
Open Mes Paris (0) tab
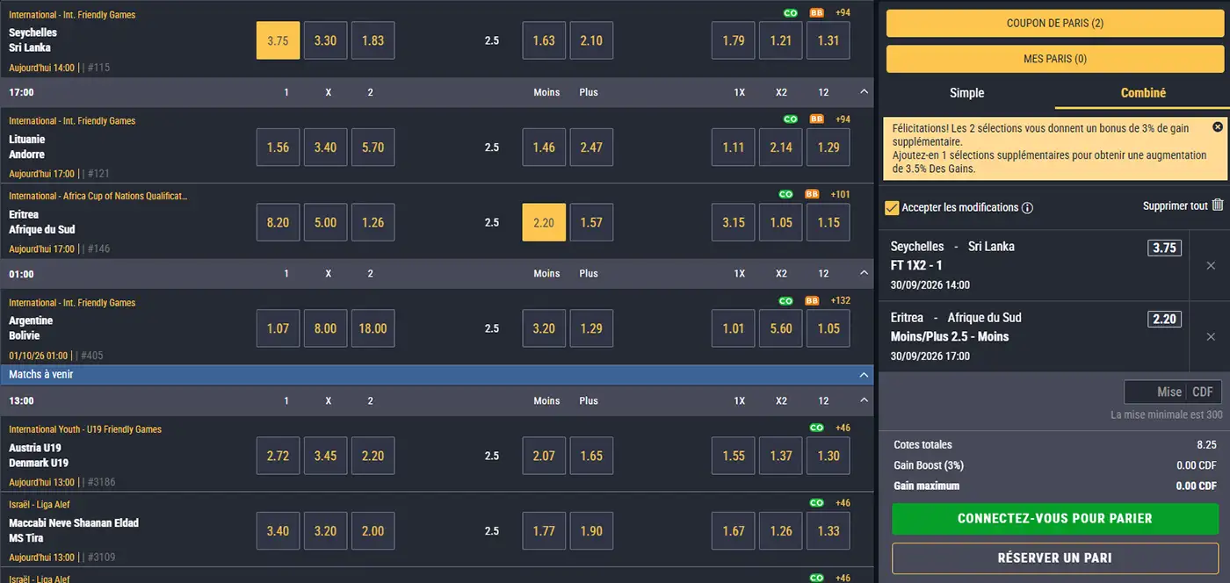(1054, 59)
